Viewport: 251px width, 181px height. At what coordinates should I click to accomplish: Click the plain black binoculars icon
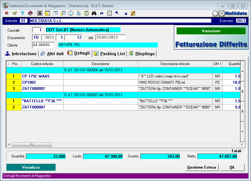(x=94, y=13)
